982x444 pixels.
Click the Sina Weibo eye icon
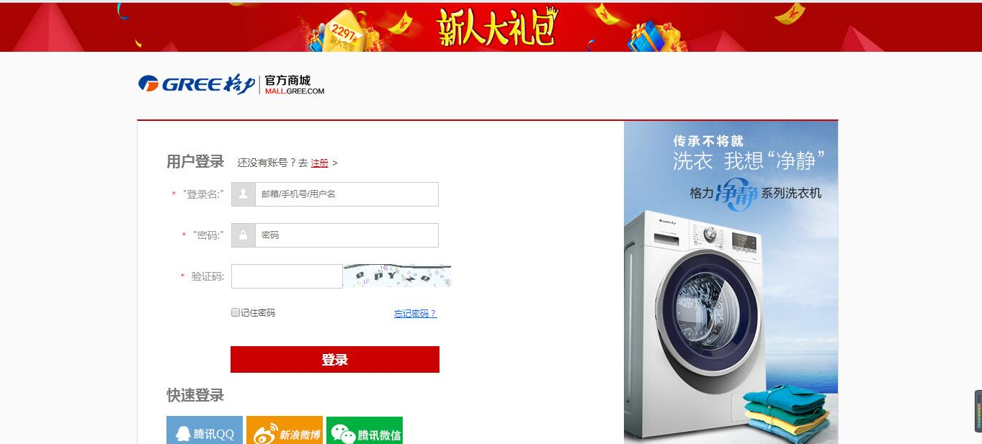(x=264, y=434)
